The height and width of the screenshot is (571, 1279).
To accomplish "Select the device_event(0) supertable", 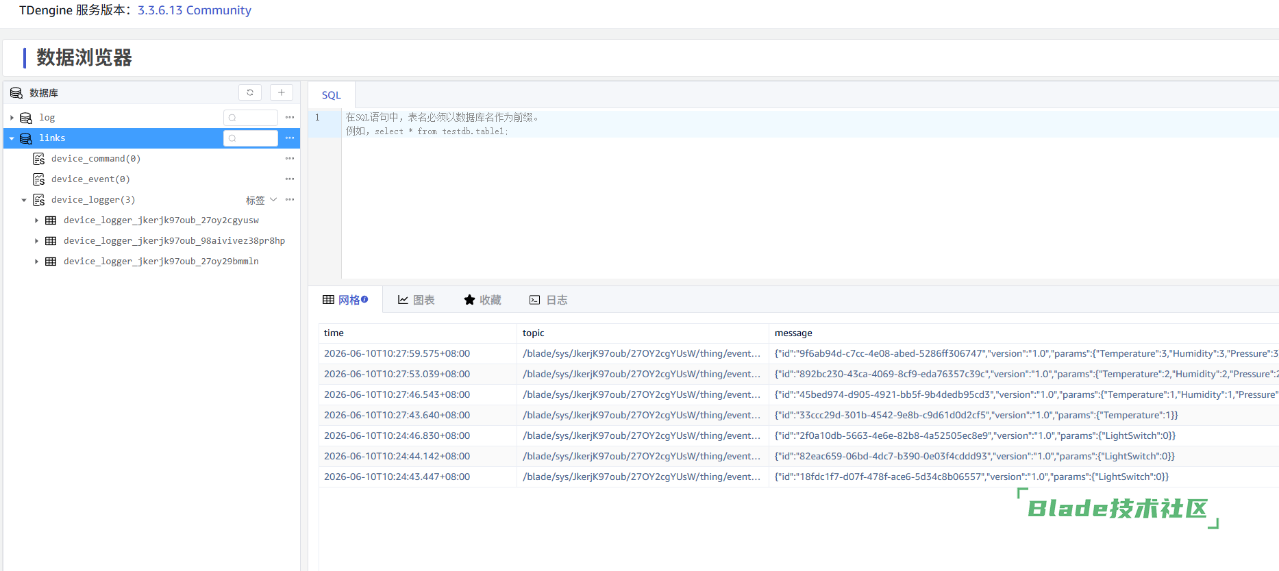I will tap(90, 179).
